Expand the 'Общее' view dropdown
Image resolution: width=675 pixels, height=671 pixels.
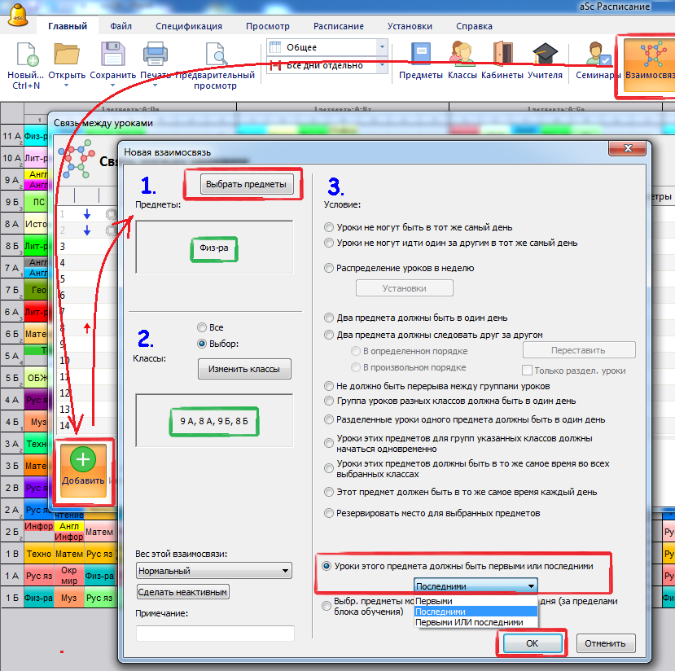click(x=381, y=47)
